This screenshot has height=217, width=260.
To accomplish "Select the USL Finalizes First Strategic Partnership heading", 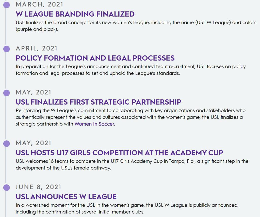I will coord(98,102).
